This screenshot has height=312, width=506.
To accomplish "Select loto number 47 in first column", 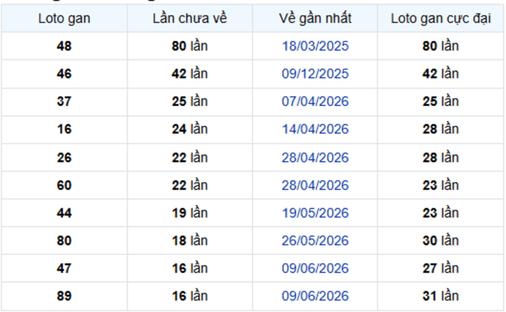I will point(64,268).
